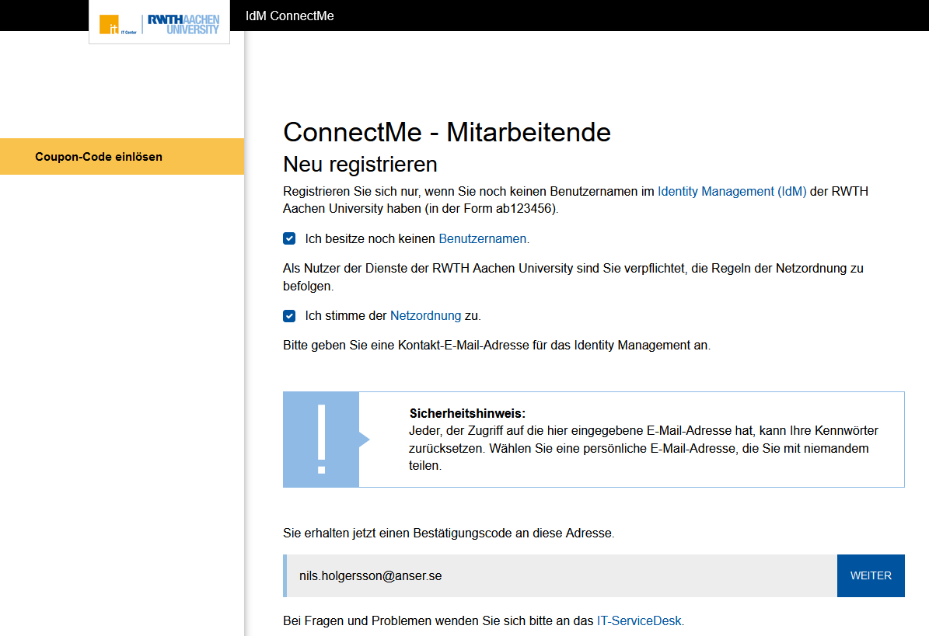This screenshot has width=929, height=636.
Task: Follow the Benutzernamen hyperlink
Action: (484, 239)
